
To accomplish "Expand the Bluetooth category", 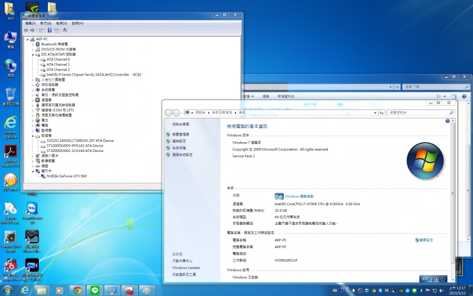I will pos(33,44).
